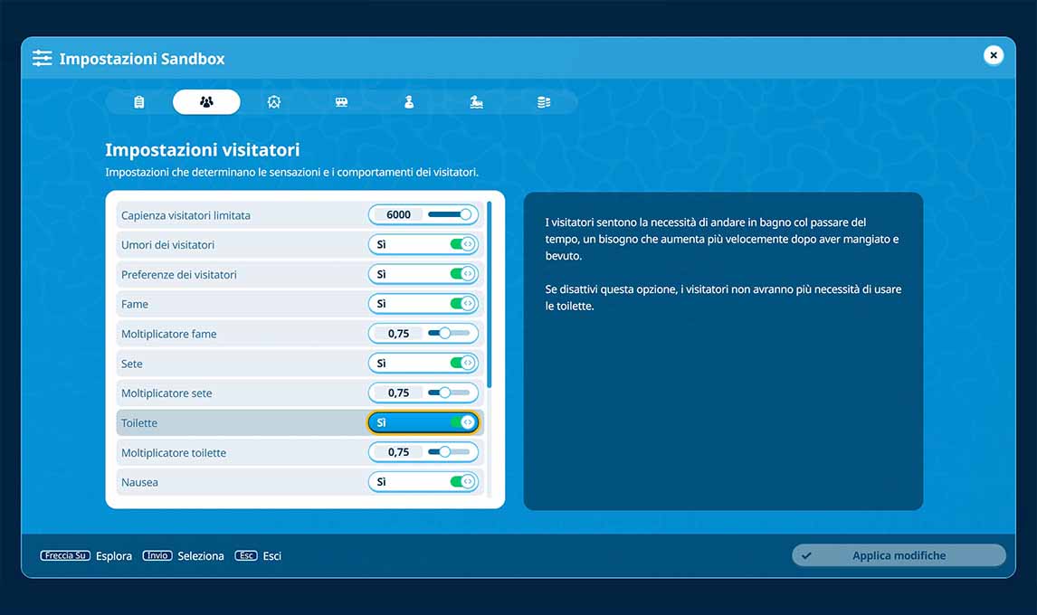Disable the Sete toggle
The image size is (1037, 615).
point(461,364)
